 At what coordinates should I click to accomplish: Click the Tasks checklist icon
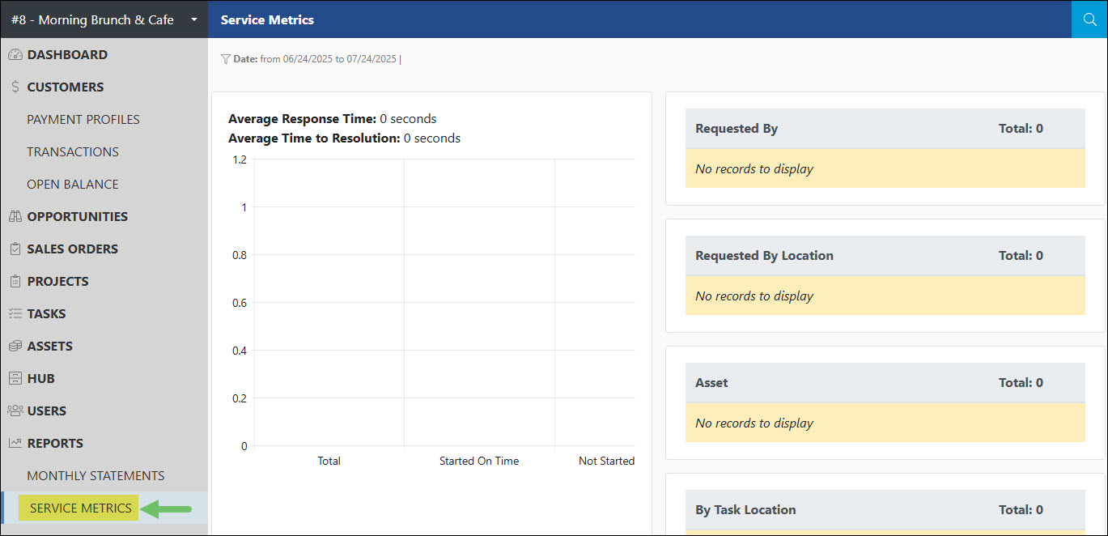click(x=16, y=313)
